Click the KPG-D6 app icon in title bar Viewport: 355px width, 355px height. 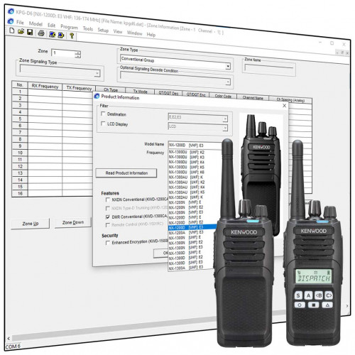[11, 11]
